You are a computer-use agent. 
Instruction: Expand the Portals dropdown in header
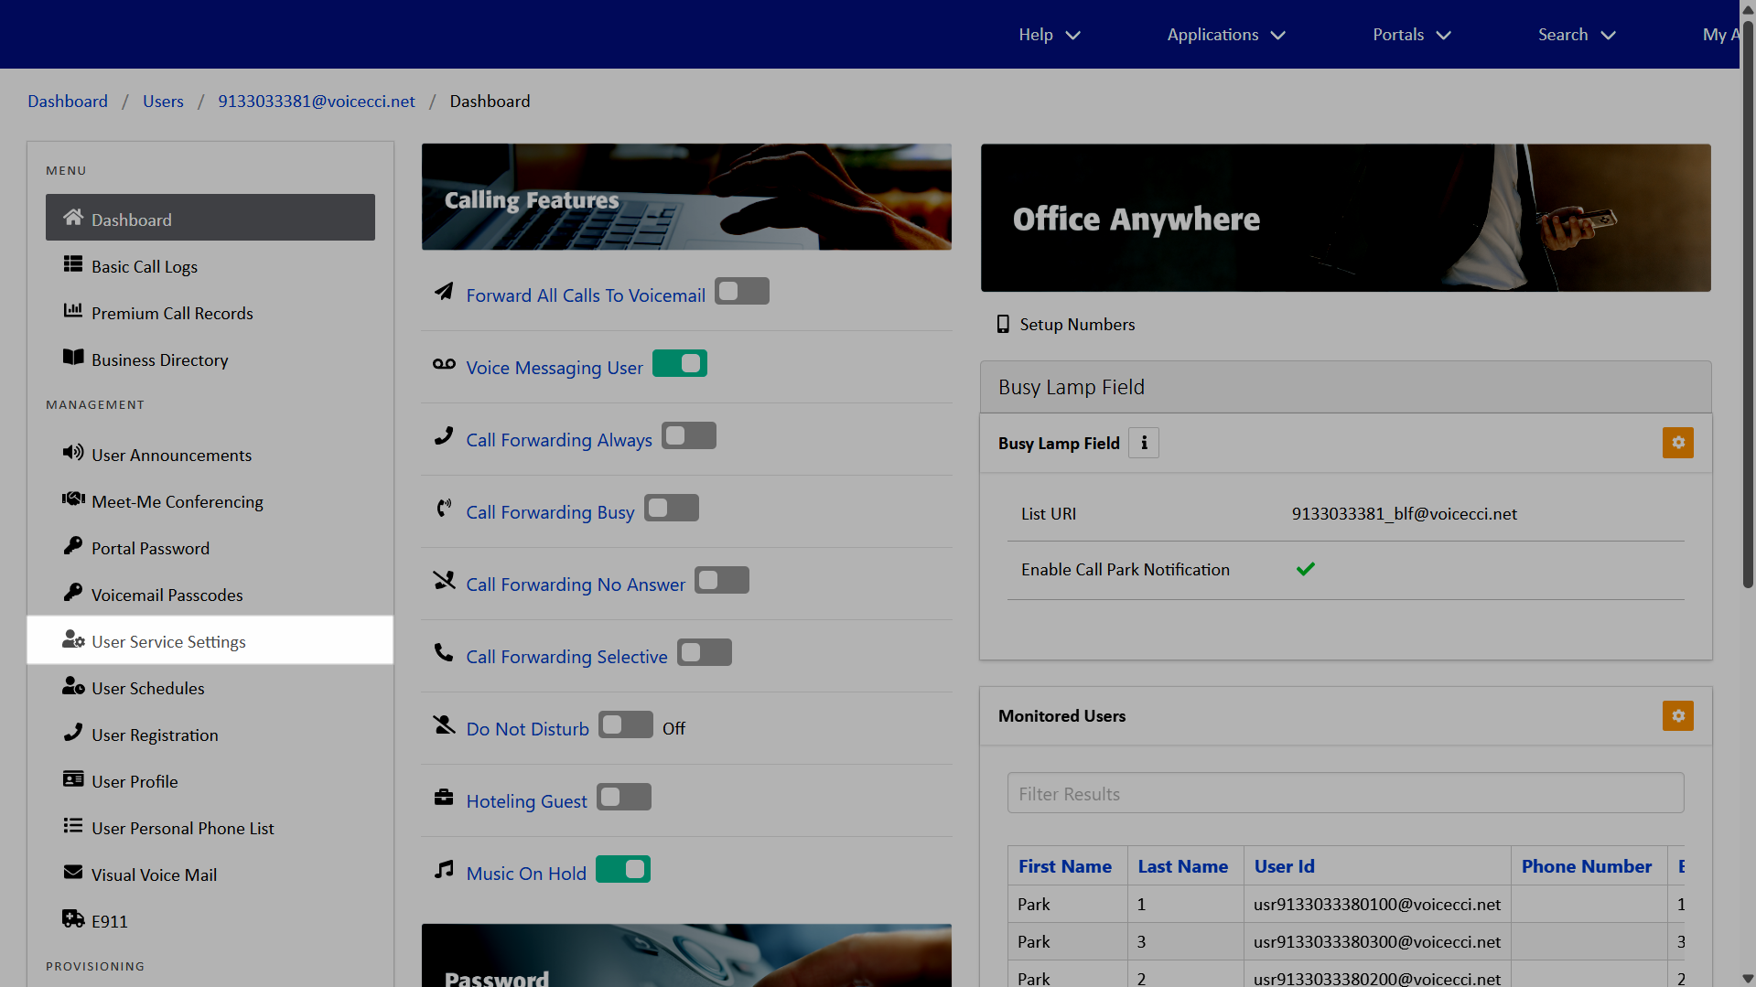click(x=1411, y=35)
